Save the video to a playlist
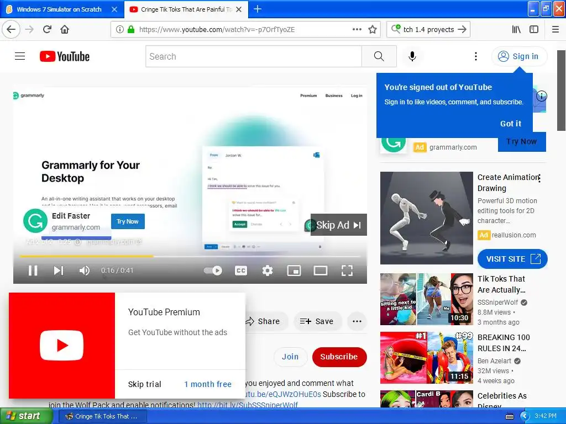 pos(317,321)
